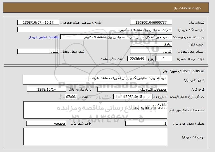Click the remaining days field showing 2
Viewport: 215px width, 152px height.
[x=164, y=59]
